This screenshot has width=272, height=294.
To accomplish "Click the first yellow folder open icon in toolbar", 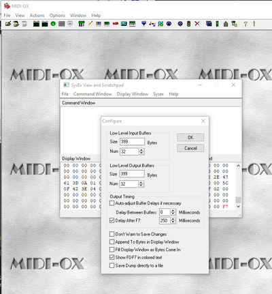I will 8,24.
